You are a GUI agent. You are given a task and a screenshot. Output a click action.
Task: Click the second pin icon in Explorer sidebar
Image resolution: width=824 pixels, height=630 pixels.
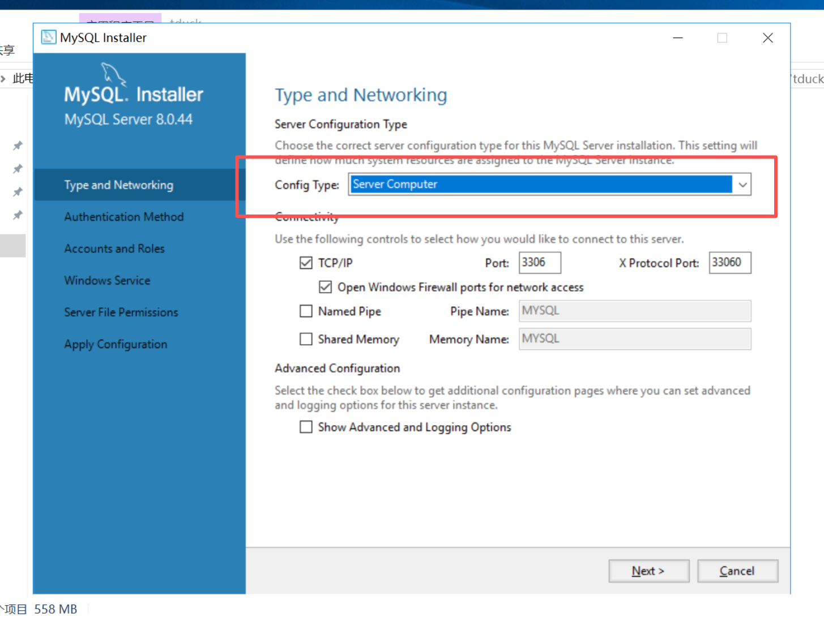tap(18, 169)
